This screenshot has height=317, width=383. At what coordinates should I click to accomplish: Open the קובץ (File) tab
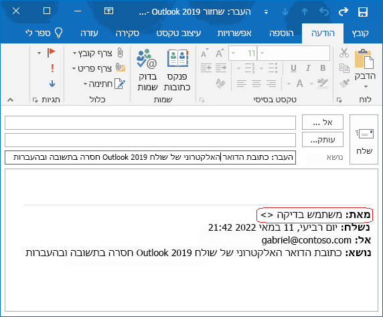(x=360, y=33)
